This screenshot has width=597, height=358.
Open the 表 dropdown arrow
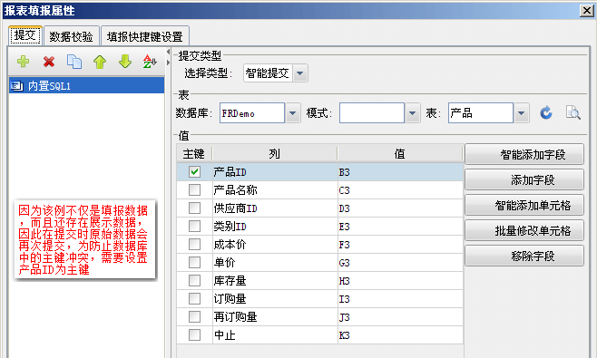point(521,113)
